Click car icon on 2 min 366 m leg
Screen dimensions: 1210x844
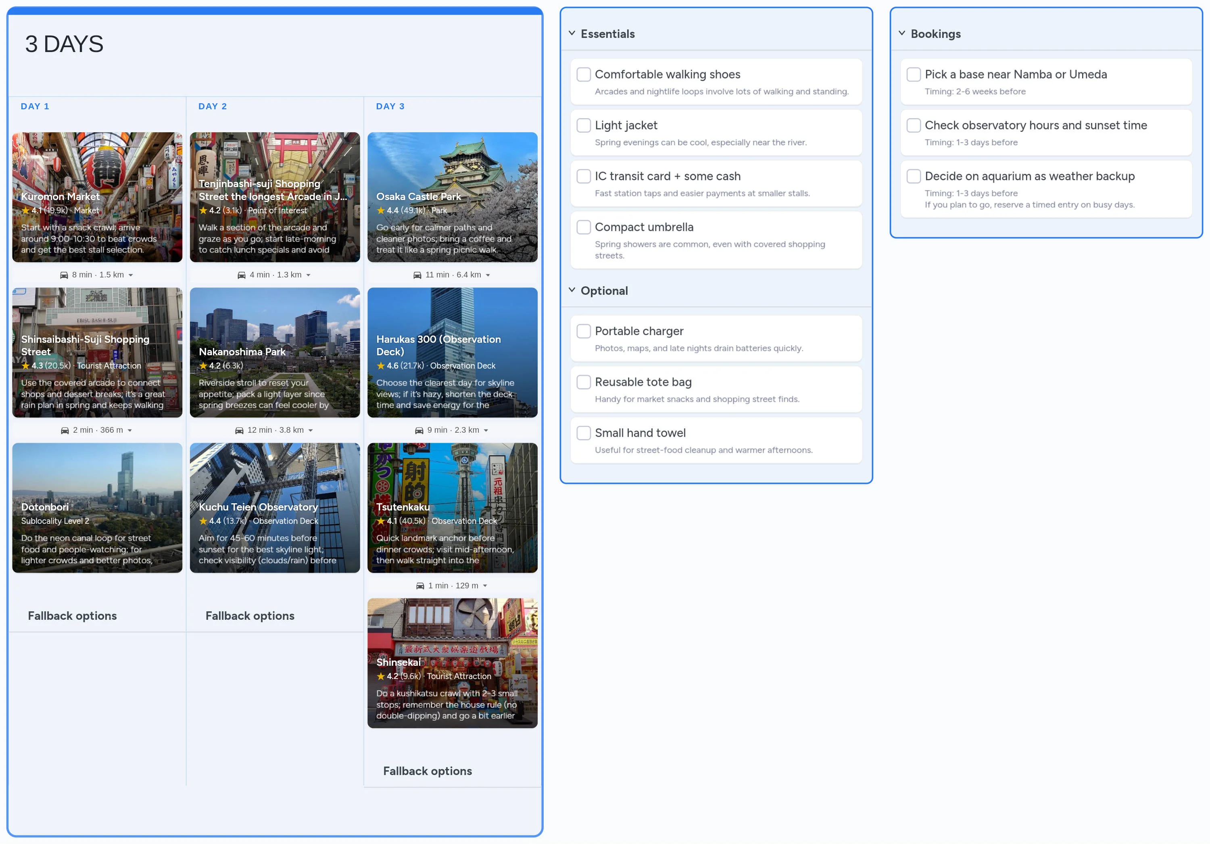pos(65,430)
